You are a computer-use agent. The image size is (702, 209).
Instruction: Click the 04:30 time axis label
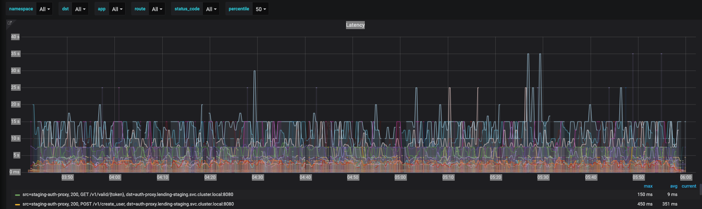pos(258,177)
